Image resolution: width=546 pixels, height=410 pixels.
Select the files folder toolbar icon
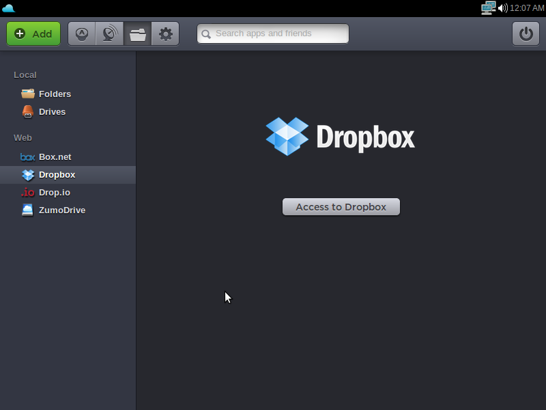coord(138,33)
